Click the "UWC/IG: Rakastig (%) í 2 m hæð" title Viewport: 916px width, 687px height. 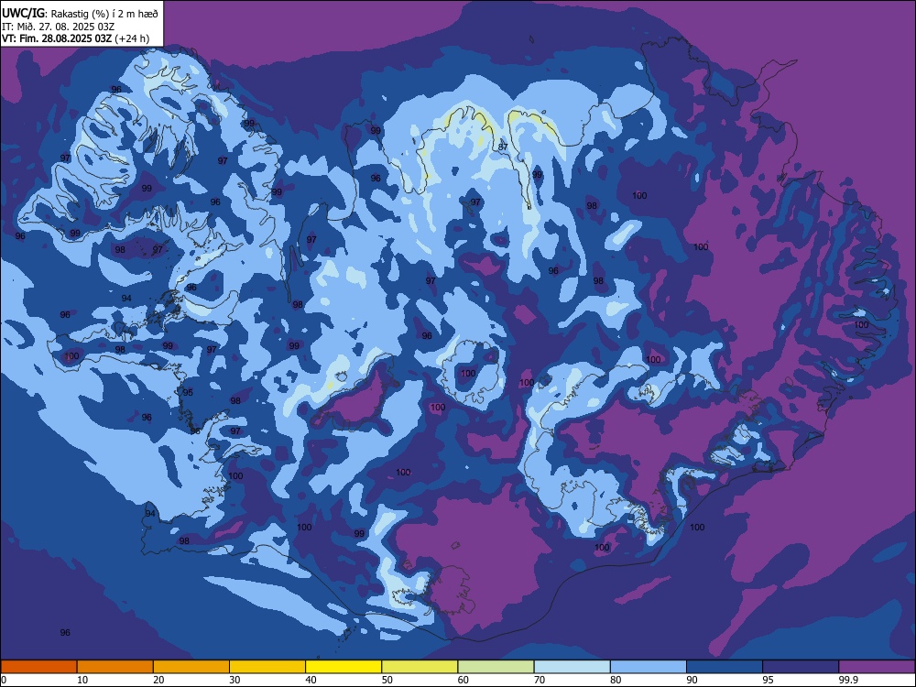(80, 14)
